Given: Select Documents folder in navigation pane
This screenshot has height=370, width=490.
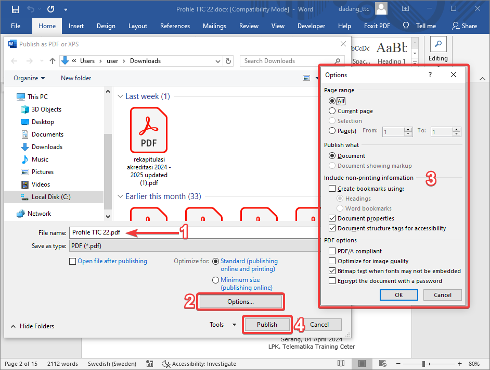Looking at the screenshot, I should pyautogui.click(x=42, y=134).
